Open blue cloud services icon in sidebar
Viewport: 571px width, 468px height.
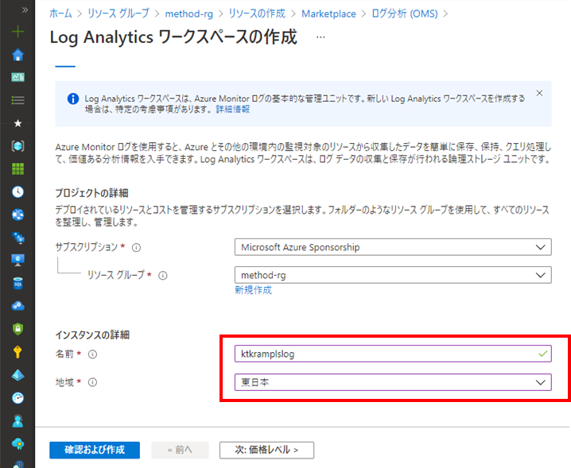coord(17,306)
